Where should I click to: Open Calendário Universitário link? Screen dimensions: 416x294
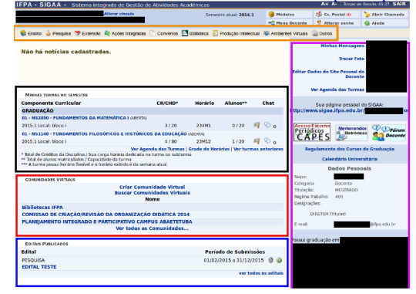tap(350, 159)
